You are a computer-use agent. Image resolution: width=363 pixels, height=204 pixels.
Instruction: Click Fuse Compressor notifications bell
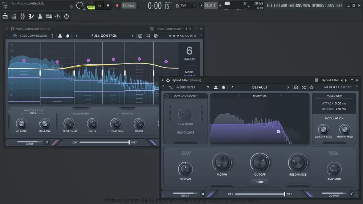point(68,36)
